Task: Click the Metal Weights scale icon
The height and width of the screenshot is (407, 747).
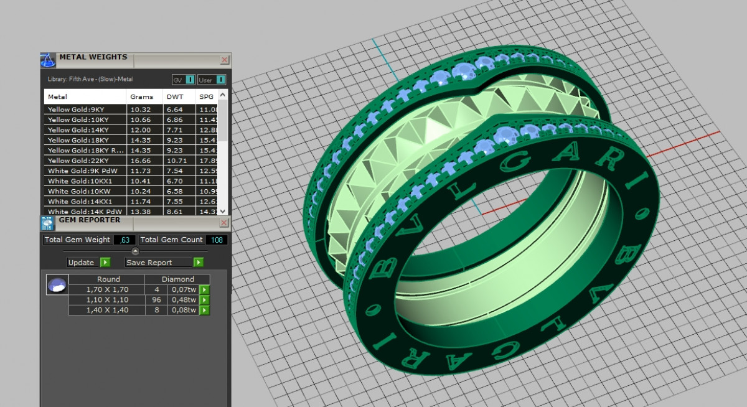Action: click(x=48, y=60)
